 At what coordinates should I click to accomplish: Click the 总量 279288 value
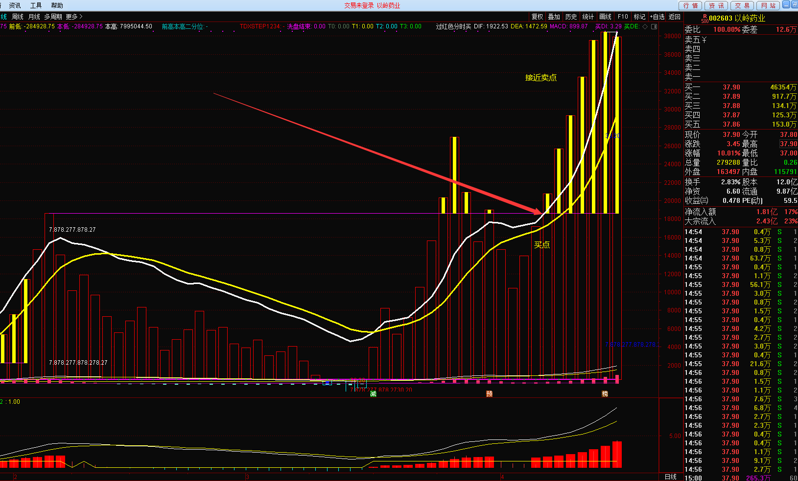(x=728, y=162)
